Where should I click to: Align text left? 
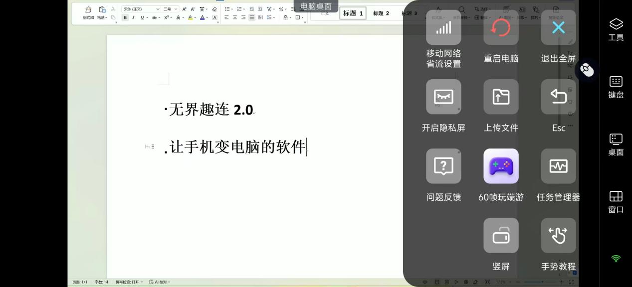226,17
